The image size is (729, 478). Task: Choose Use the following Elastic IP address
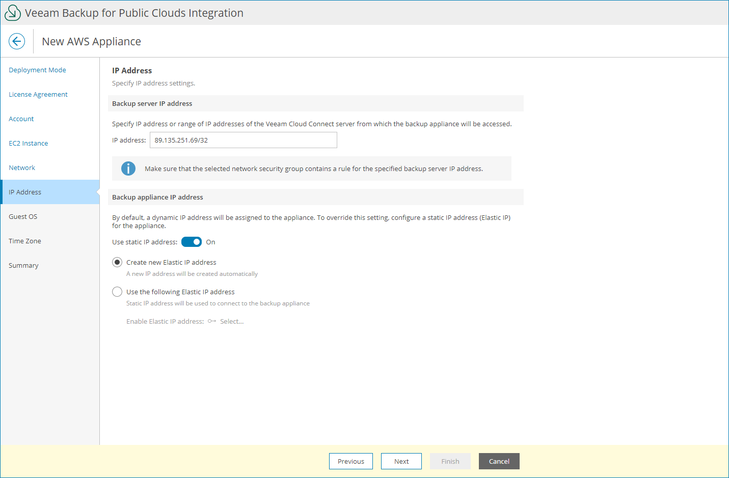tap(117, 291)
